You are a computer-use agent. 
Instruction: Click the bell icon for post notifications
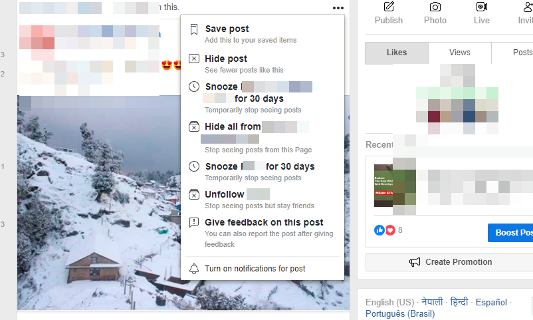point(194,269)
